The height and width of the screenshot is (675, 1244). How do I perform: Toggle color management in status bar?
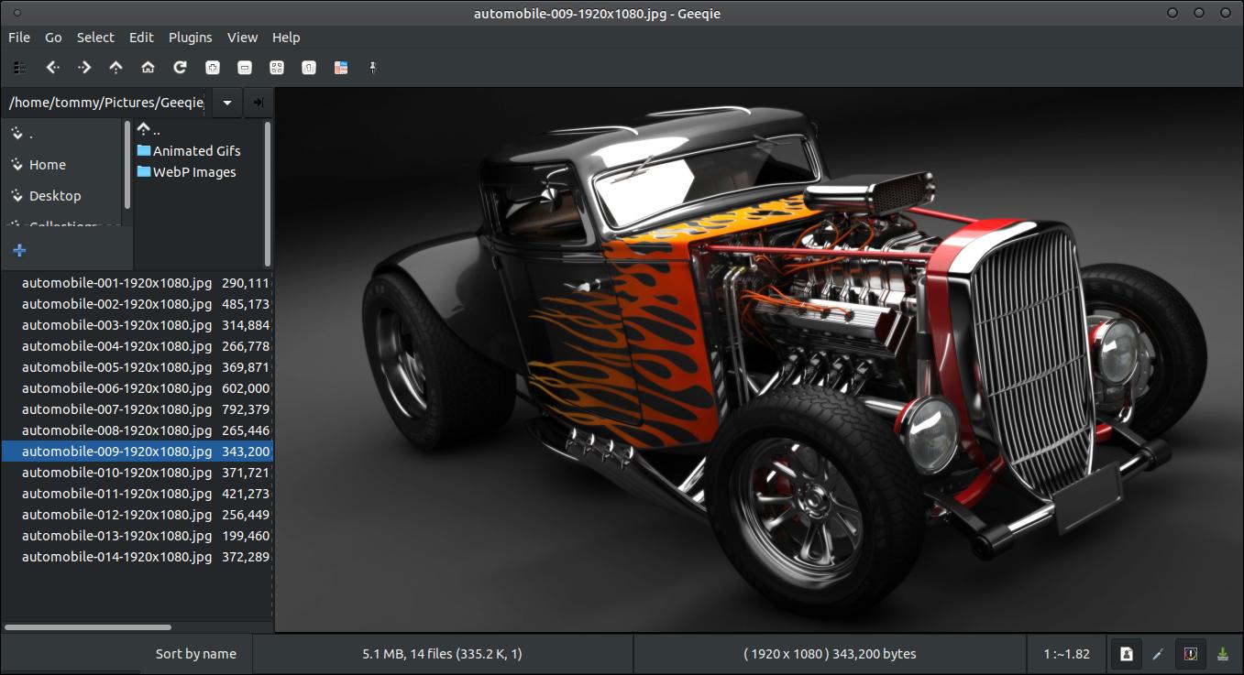[x=1191, y=654]
